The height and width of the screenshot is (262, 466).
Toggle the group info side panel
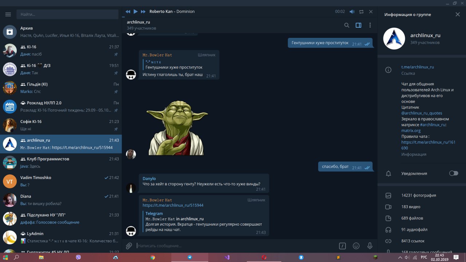(x=358, y=25)
